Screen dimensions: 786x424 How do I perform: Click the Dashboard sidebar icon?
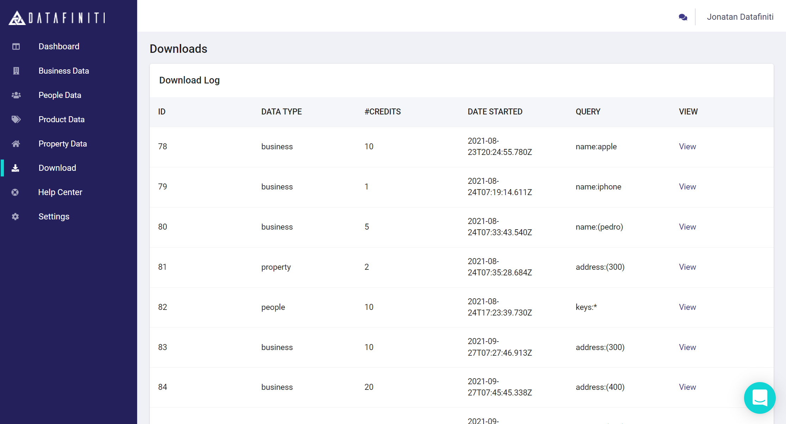pyautogui.click(x=16, y=46)
